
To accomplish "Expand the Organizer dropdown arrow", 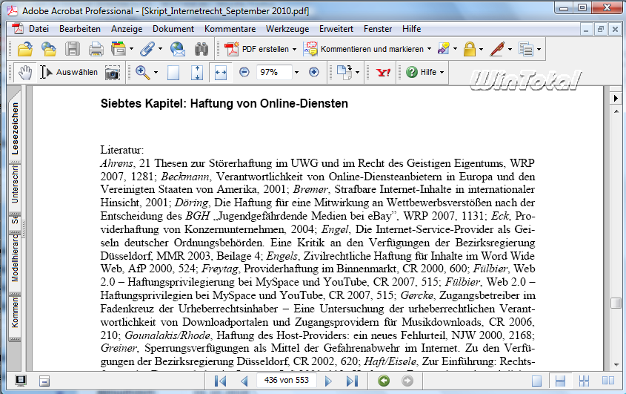I will (x=131, y=49).
